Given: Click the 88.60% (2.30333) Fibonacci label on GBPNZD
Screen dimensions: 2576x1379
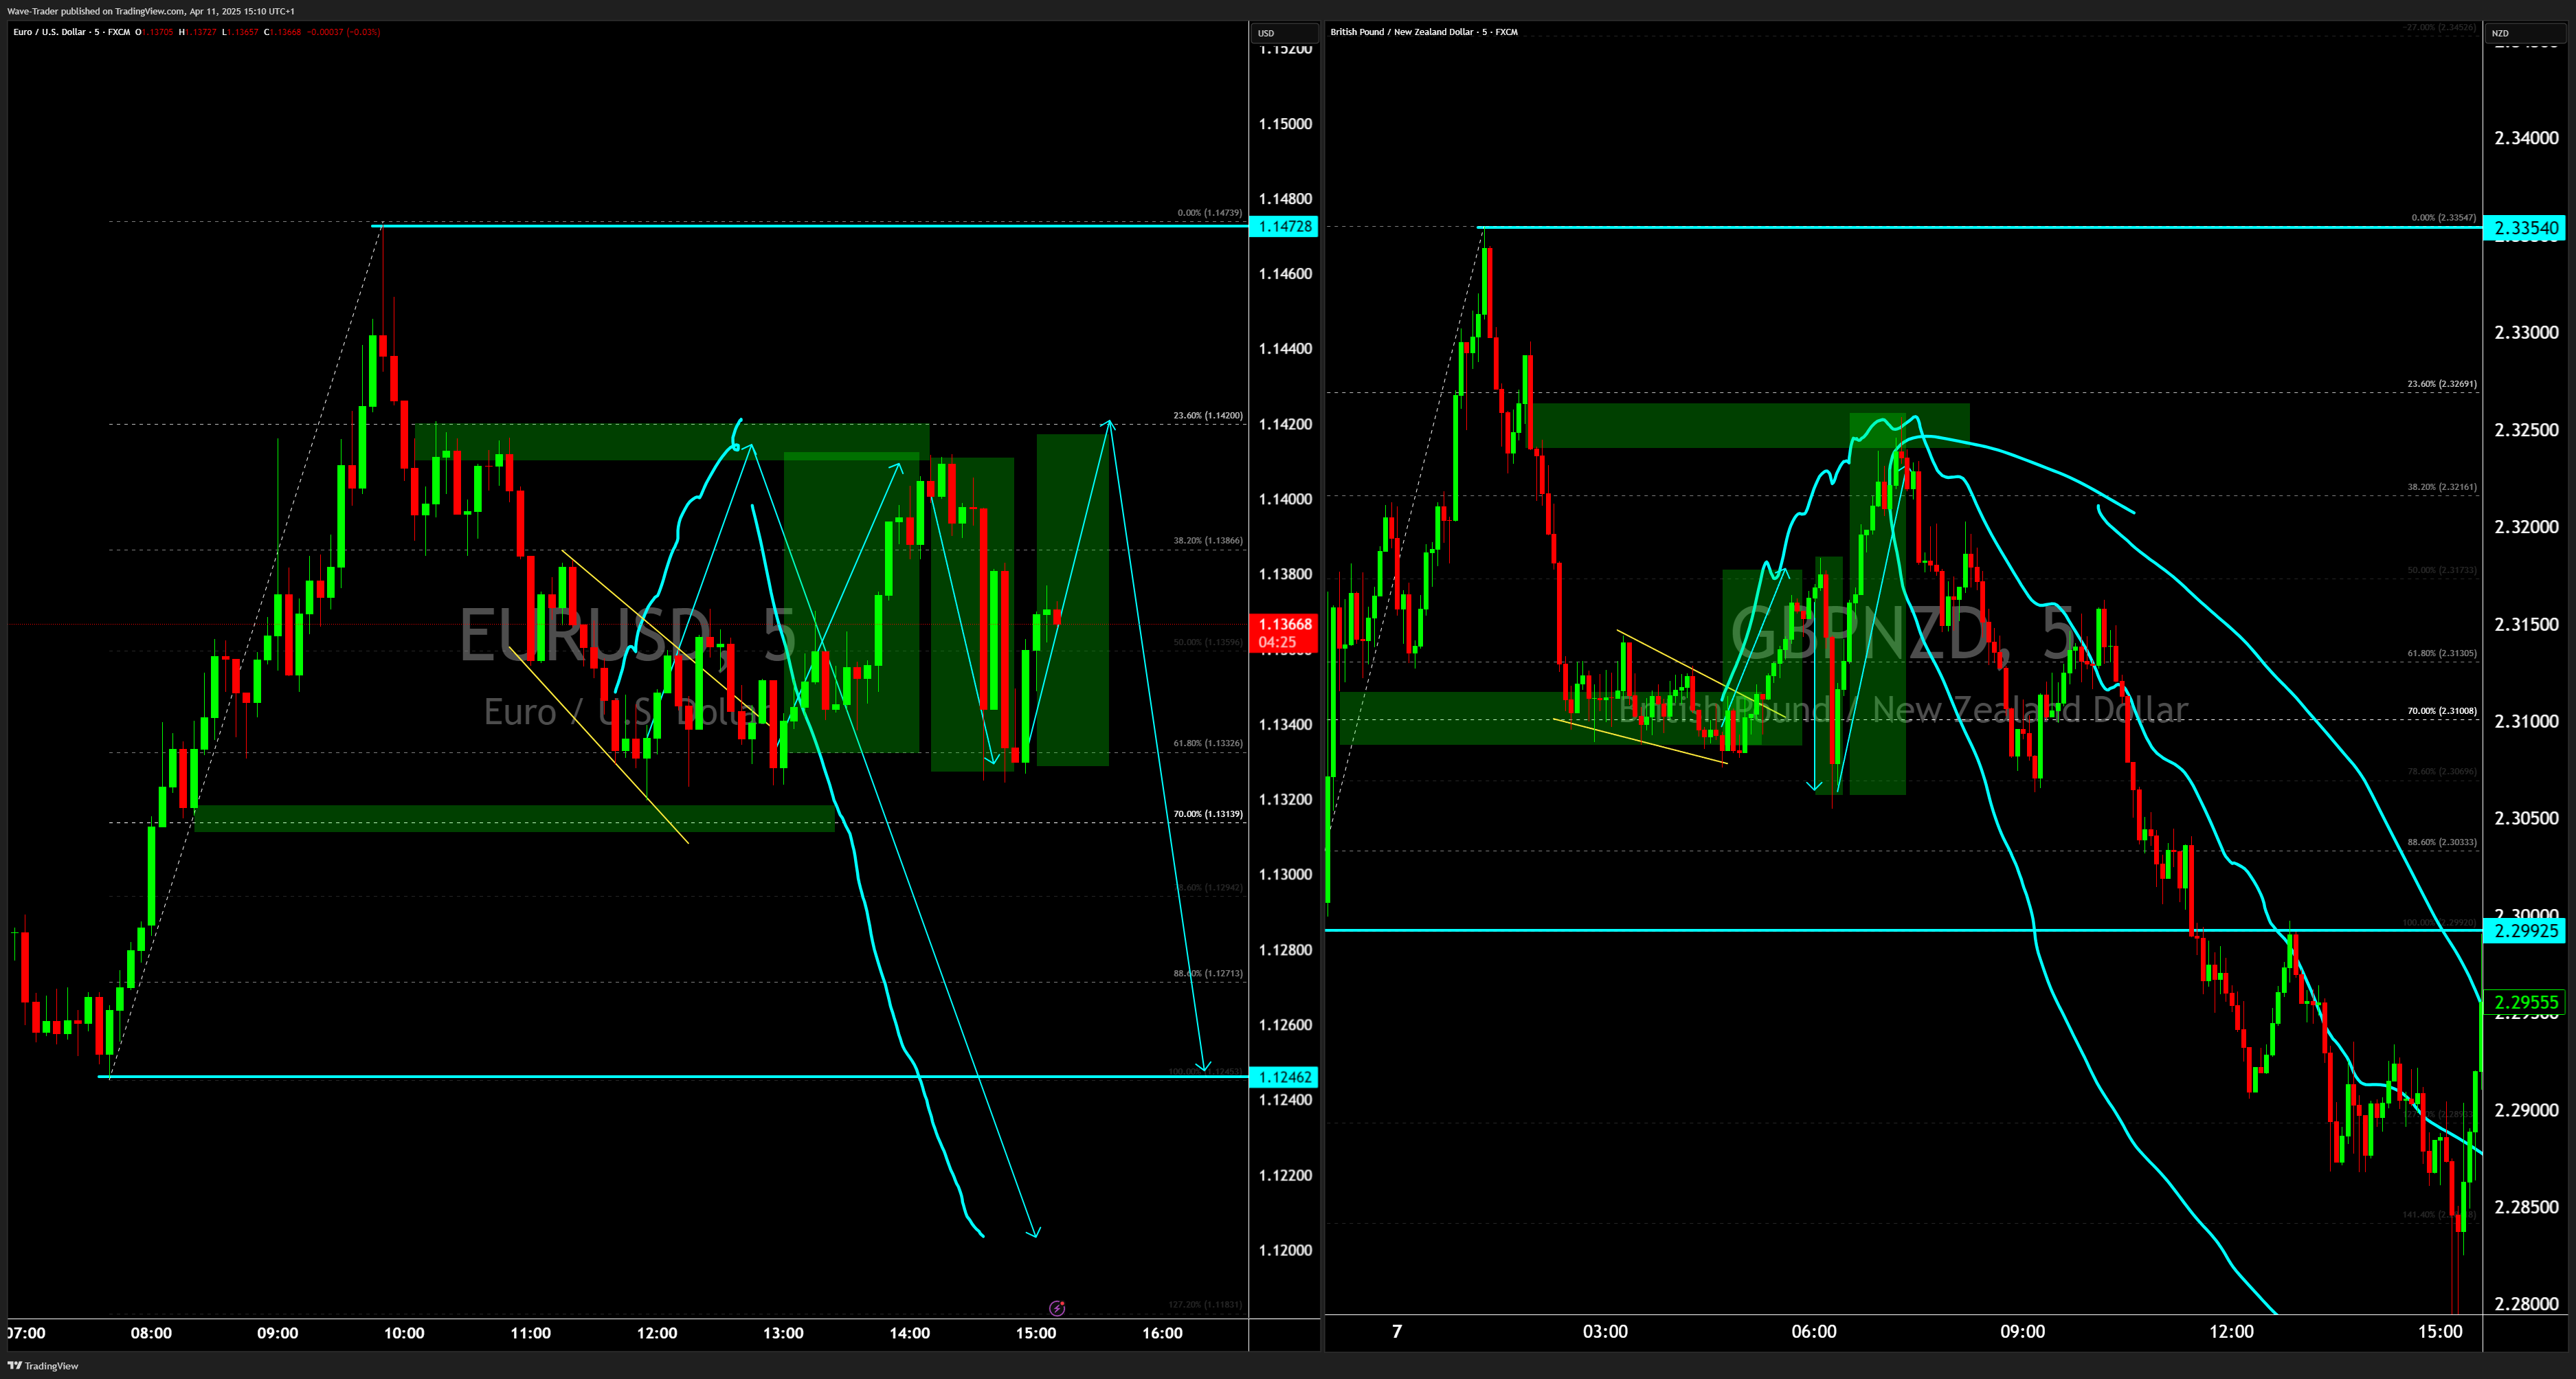Looking at the screenshot, I should [2442, 842].
